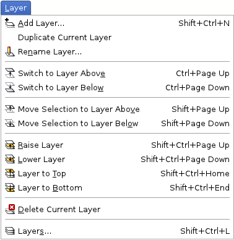Click the Delete Current Layer red icon
Viewport: 234px width, 240px height.
pos(10,209)
